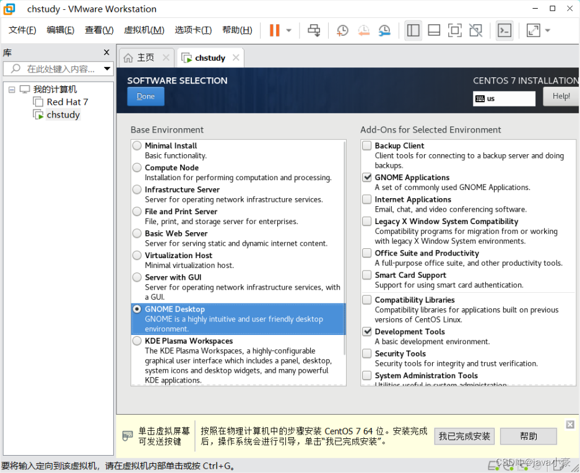The height and width of the screenshot is (473, 580).
Task: Click the Unity mode icon
Action: [x=475, y=30]
